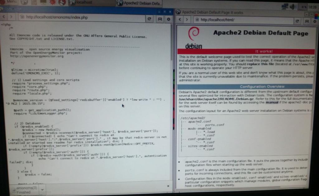Viewport: 319px width, 196px height.
Task: Click 'mods-enabled' in the config tree
Action: pos(199,128)
